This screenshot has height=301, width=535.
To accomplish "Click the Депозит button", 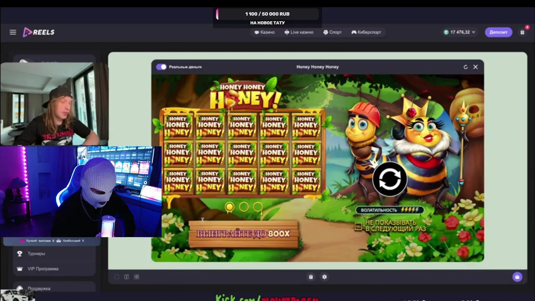I will [x=499, y=32].
